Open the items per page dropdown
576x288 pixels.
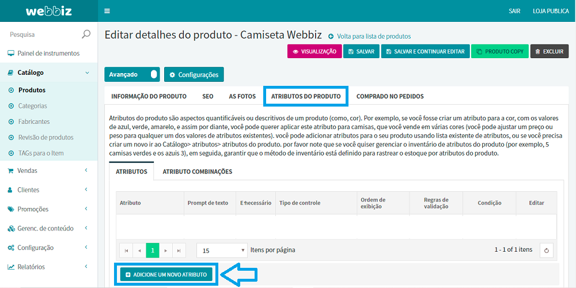click(222, 251)
